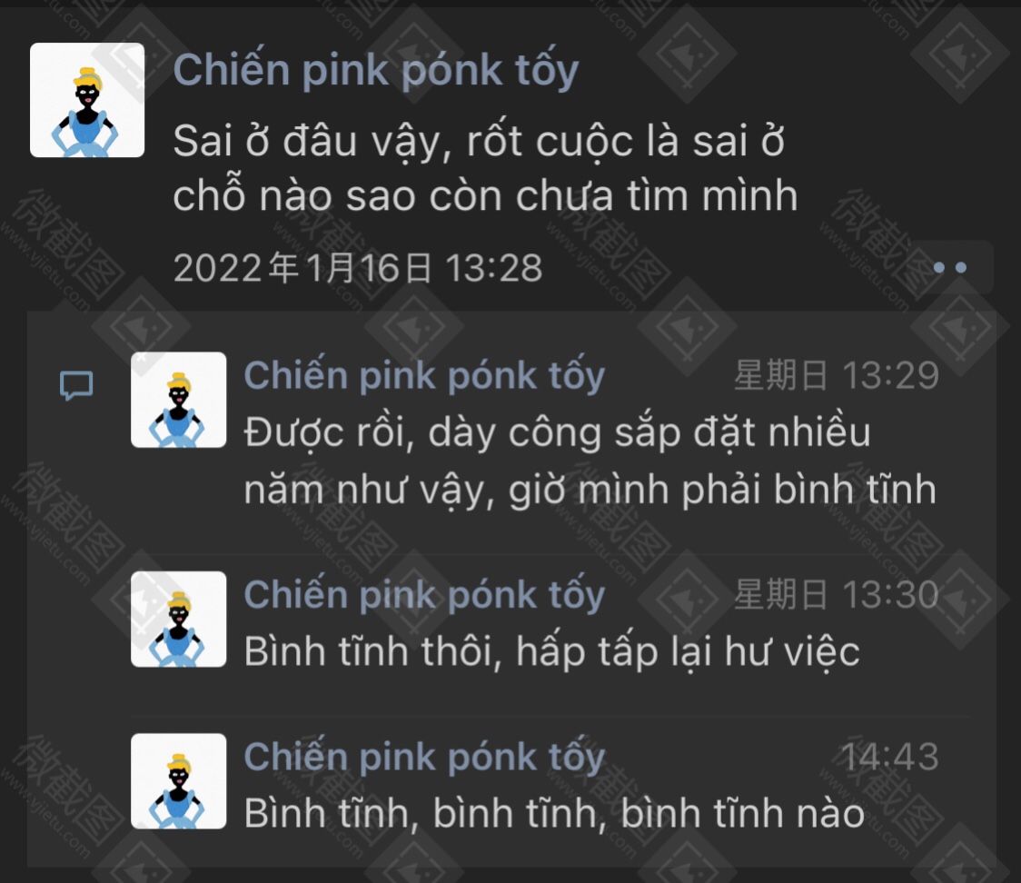Open the commenter name on the 13:30 comment

click(x=424, y=595)
